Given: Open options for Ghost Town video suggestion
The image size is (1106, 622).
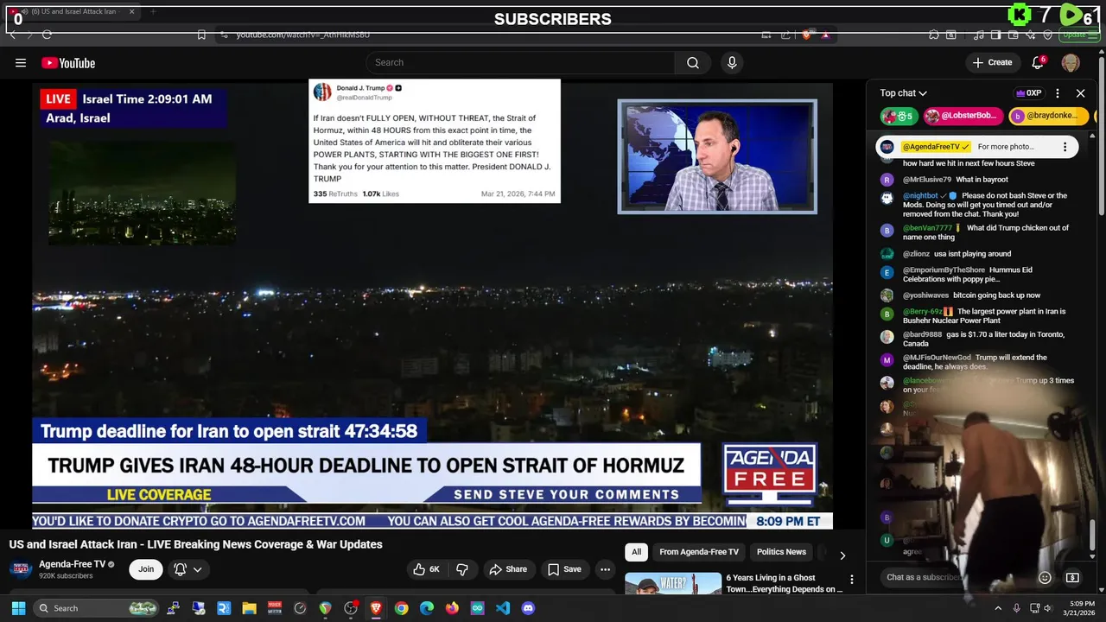Looking at the screenshot, I should coord(851,580).
